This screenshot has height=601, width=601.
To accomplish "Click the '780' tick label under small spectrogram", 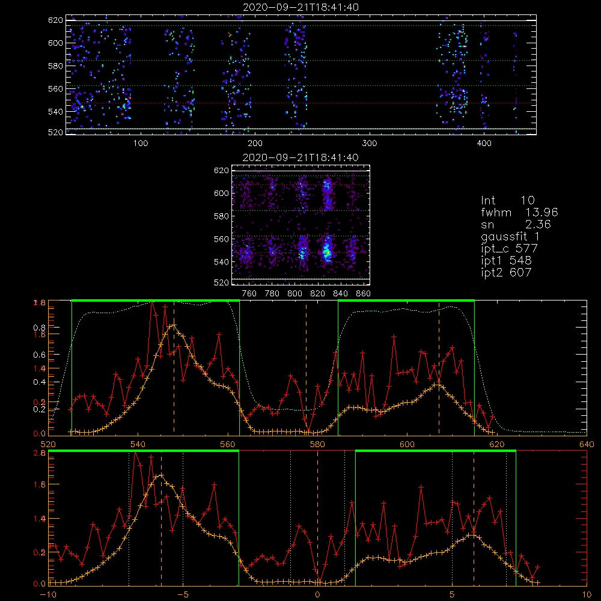I will click(272, 294).
